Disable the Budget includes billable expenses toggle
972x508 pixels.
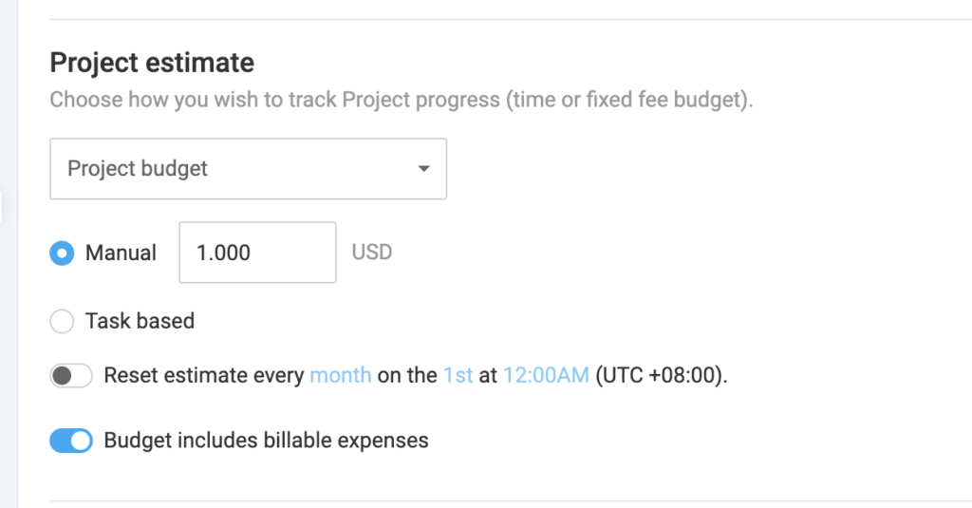pyautogui.click(x=71, y=441)
